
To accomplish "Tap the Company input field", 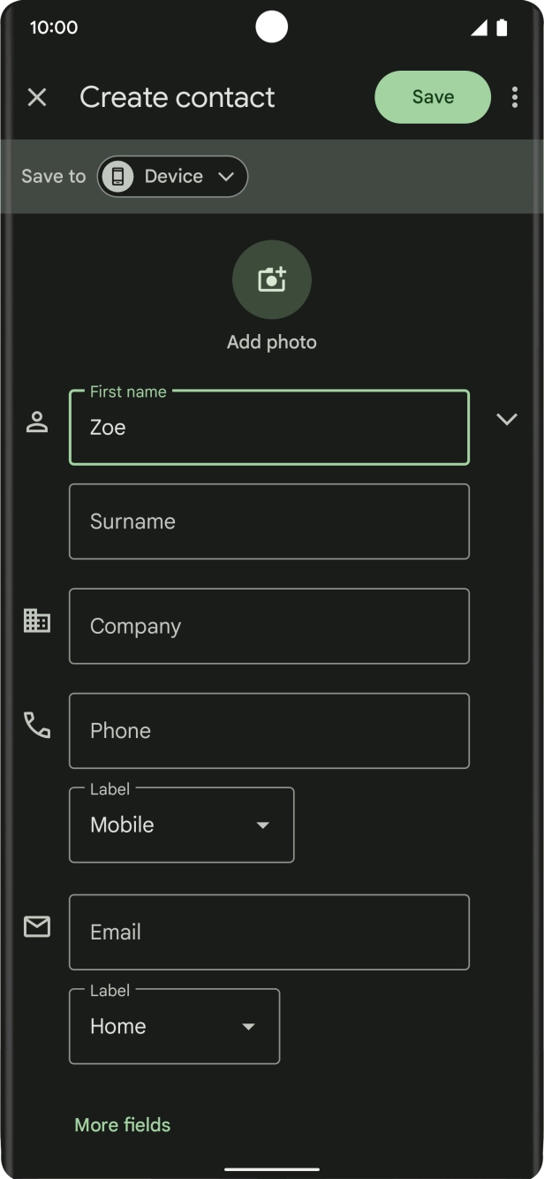I will (x=269, y=626).
